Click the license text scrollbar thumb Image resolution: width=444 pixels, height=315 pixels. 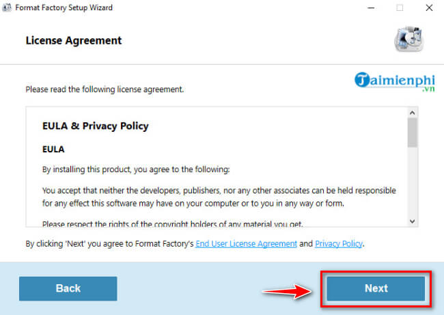tap(412, 132)
